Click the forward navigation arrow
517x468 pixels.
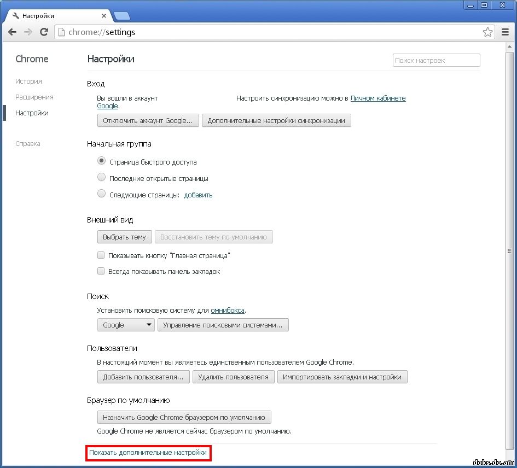pos(28,32)
